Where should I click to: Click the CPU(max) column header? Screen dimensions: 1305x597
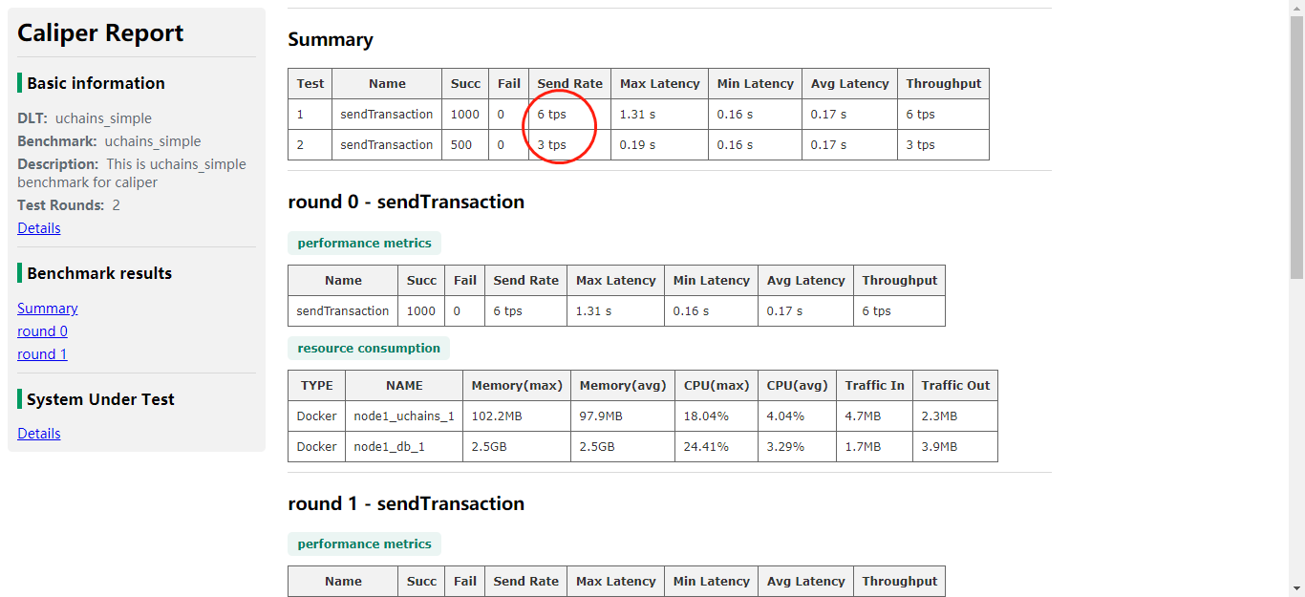(717, 386)
